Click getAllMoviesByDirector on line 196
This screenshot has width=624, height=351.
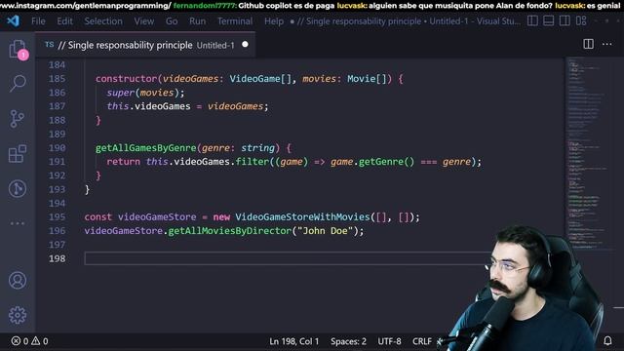(230, 231)
